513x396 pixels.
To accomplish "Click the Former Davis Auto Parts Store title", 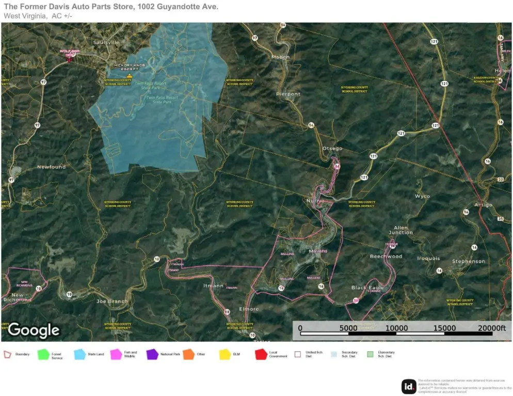I will (x=110, y=6).
